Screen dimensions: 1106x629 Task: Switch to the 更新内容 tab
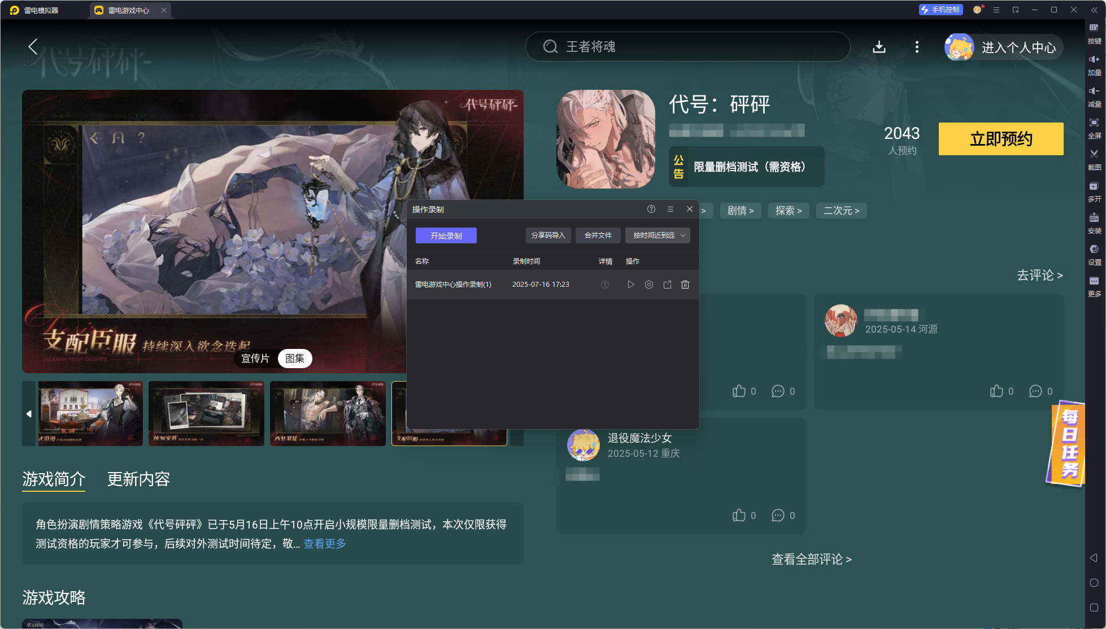coord(138,479)
